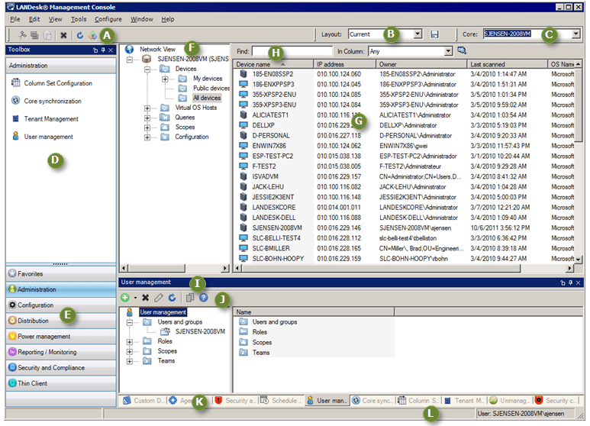Refresh the User management panel
The image size is (590, 426).
172,298
